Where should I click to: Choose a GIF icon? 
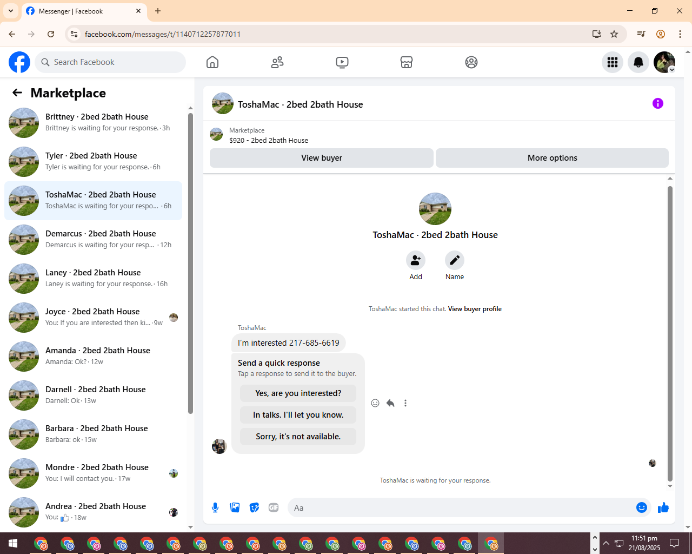point(274,507)
